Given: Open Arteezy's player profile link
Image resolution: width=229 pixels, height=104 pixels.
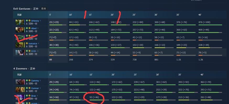Looking at the screenshot, I should 35,21.
